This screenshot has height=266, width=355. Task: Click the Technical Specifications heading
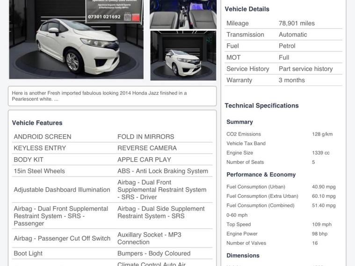(x=261, y=105)
